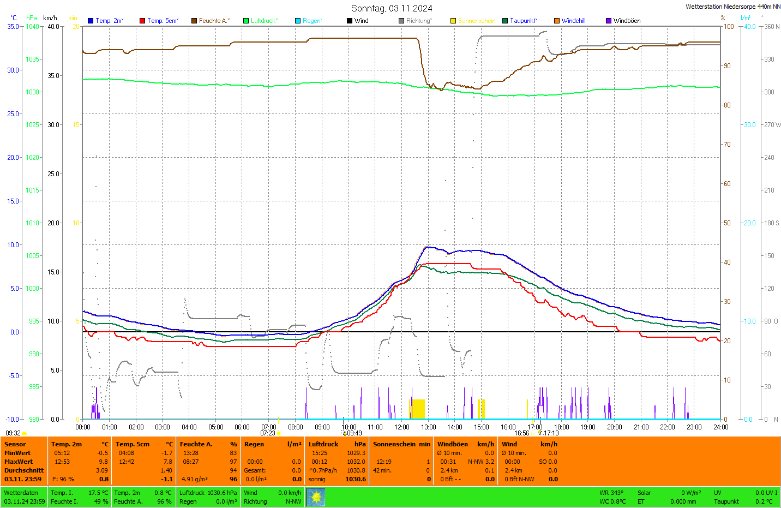
Task: Click the purple Windböen legend square
Action: click(x=609, y=21)
